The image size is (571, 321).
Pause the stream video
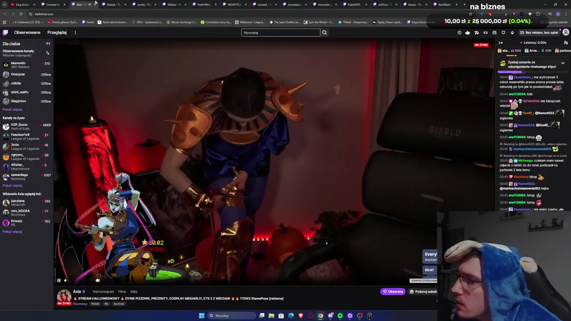coord(58,280)
